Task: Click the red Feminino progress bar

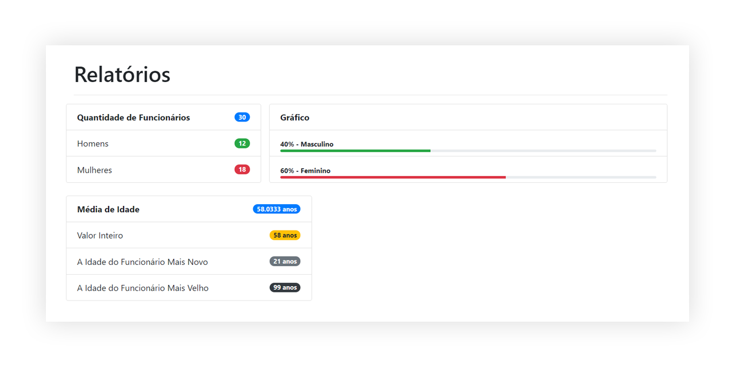Action: click(x=392, y=177)
